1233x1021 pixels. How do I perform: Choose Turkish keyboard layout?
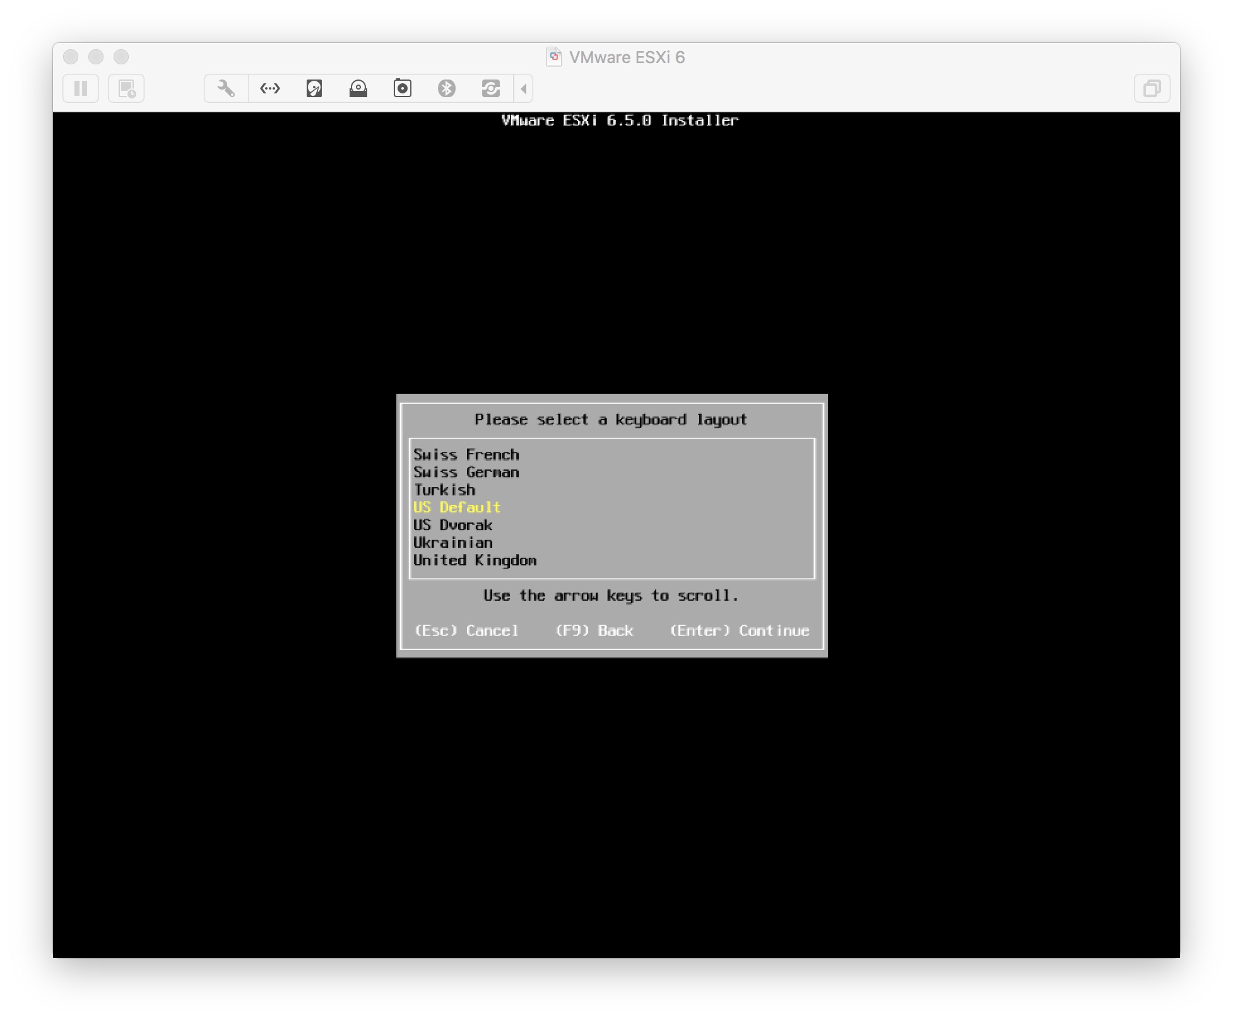point(444,490)
